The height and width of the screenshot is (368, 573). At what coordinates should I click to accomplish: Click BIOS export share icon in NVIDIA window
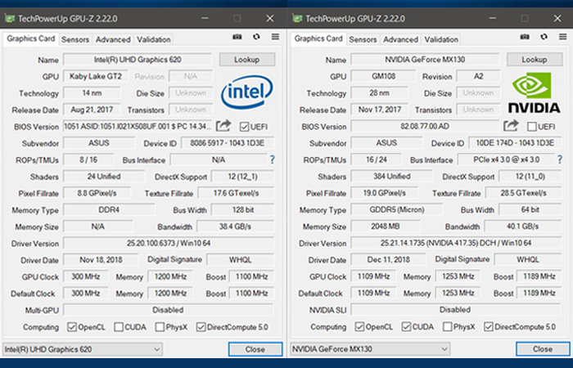[511, 126]
